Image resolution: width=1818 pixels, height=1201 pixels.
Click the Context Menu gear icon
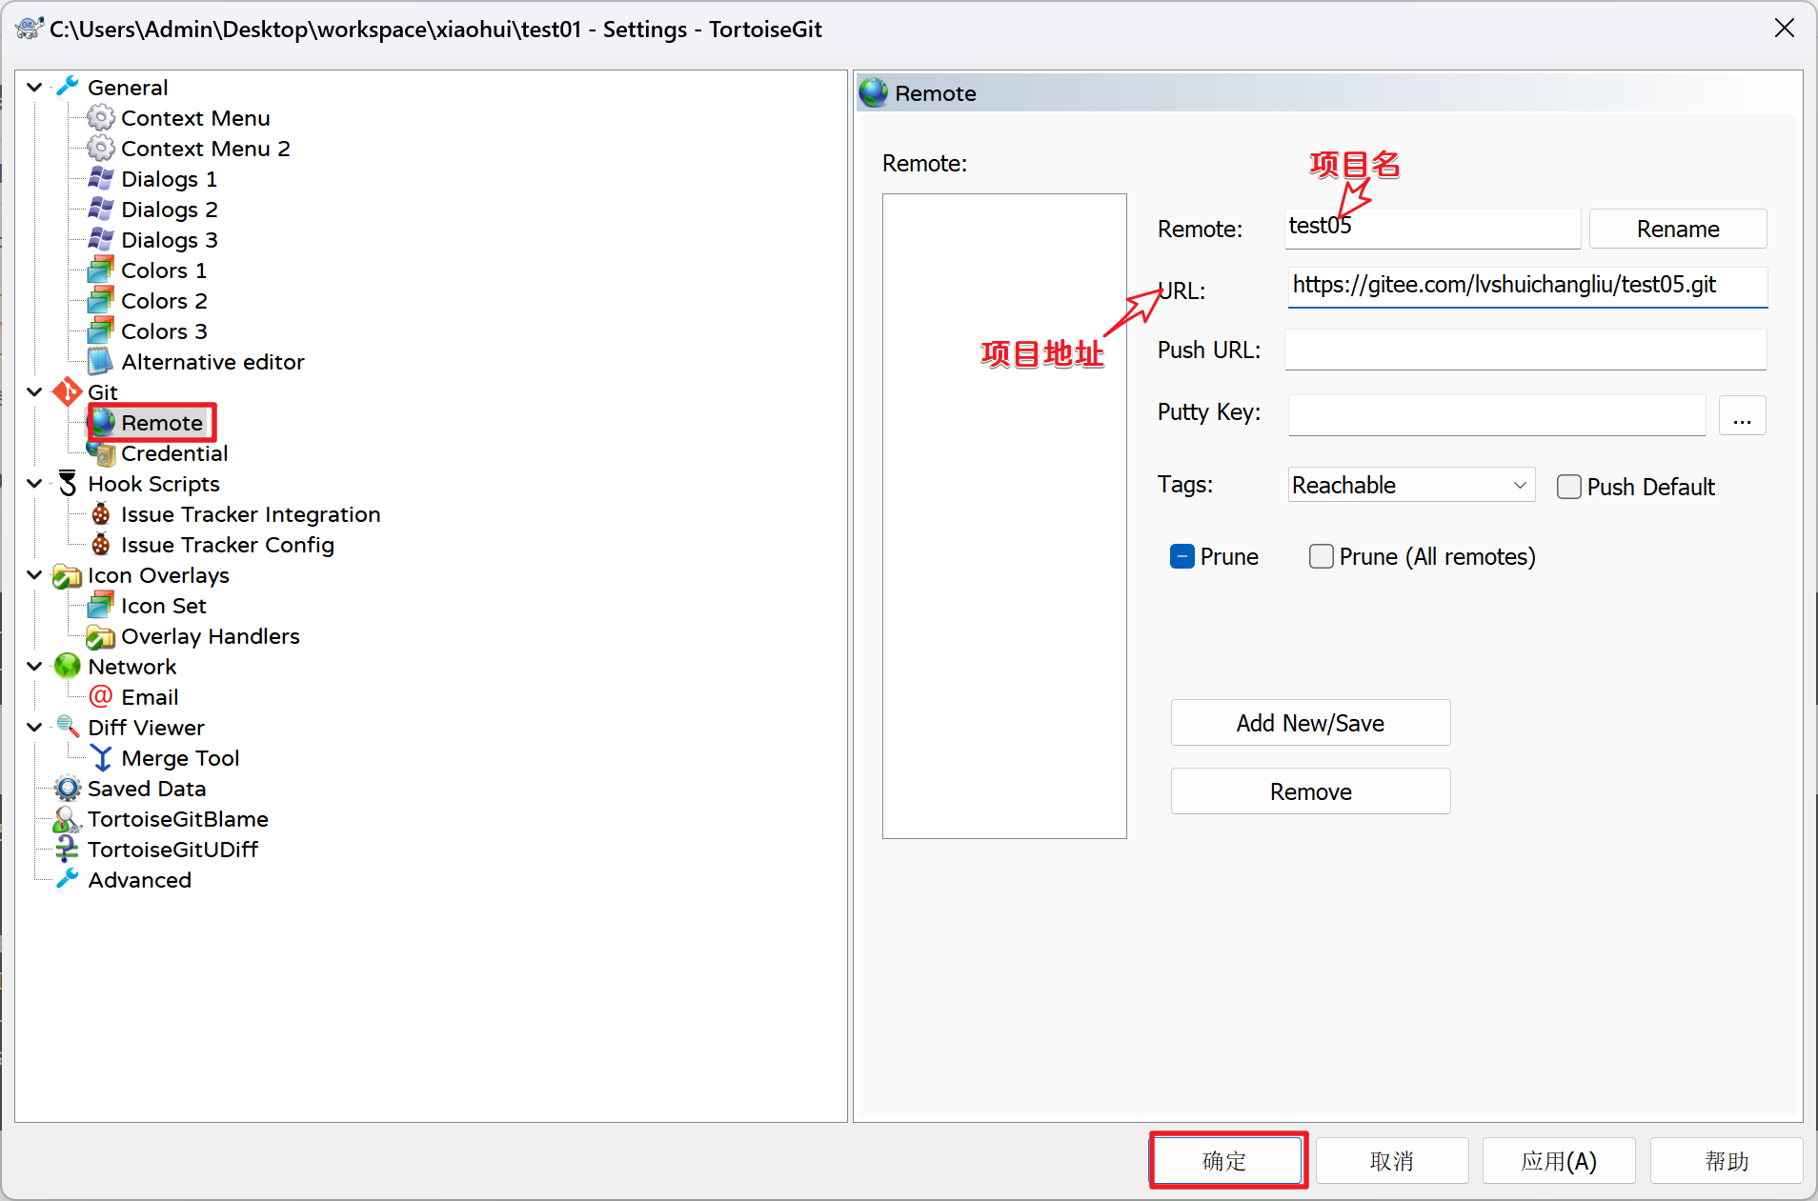point(100,117)
